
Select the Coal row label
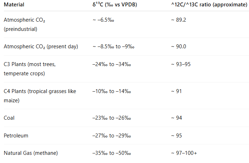point(9,118)
